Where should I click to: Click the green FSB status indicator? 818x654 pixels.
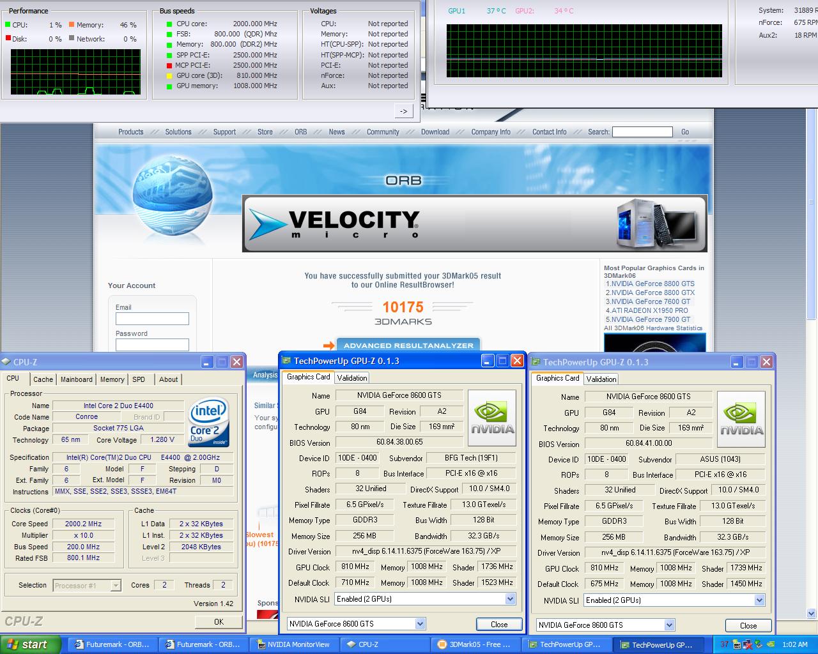[x=169, y=34]
